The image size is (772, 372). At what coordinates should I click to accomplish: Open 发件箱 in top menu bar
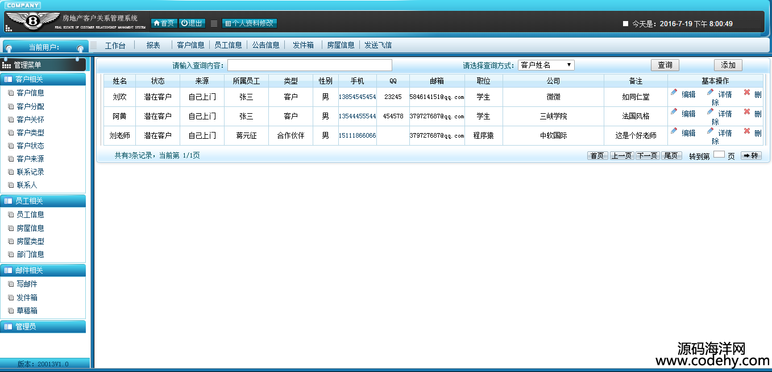point(303,46)
